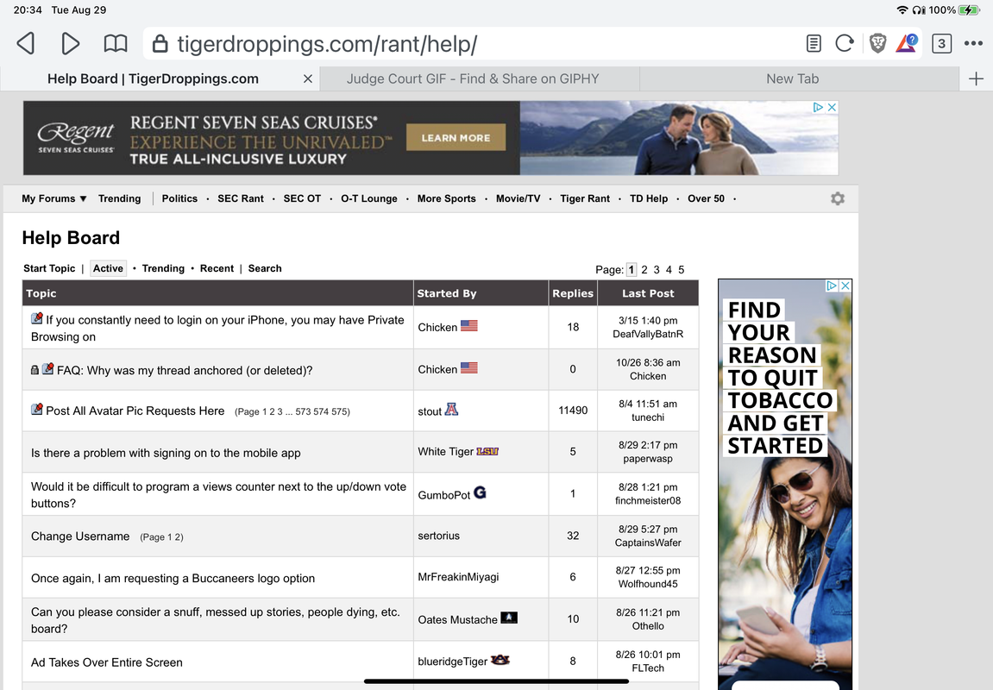Open page 575 of Avatar Pic Requests

[x=339, y=411]
